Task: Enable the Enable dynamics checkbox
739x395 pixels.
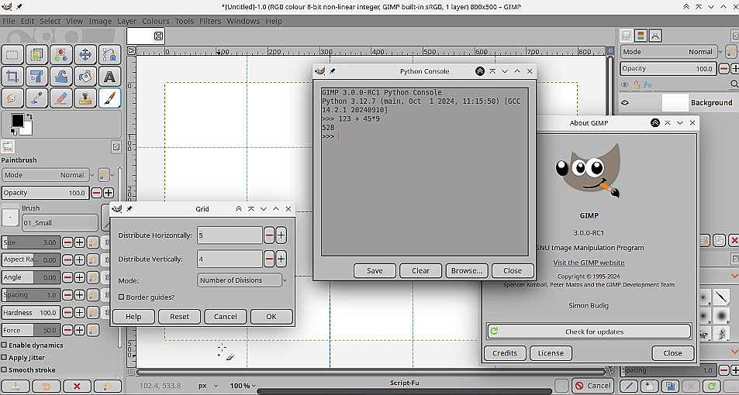Action: coord(4,345)
